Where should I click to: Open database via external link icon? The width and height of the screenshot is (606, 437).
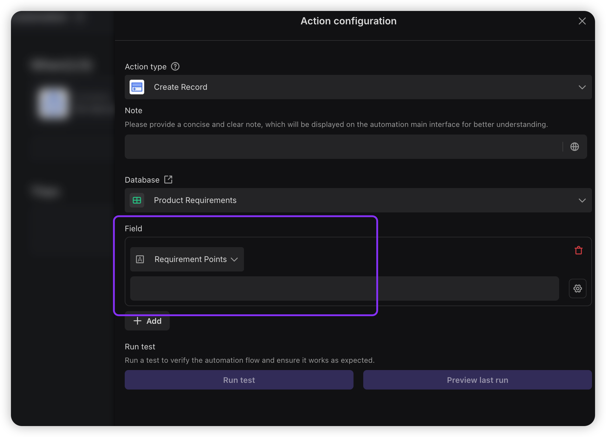[x=168, y=180]
